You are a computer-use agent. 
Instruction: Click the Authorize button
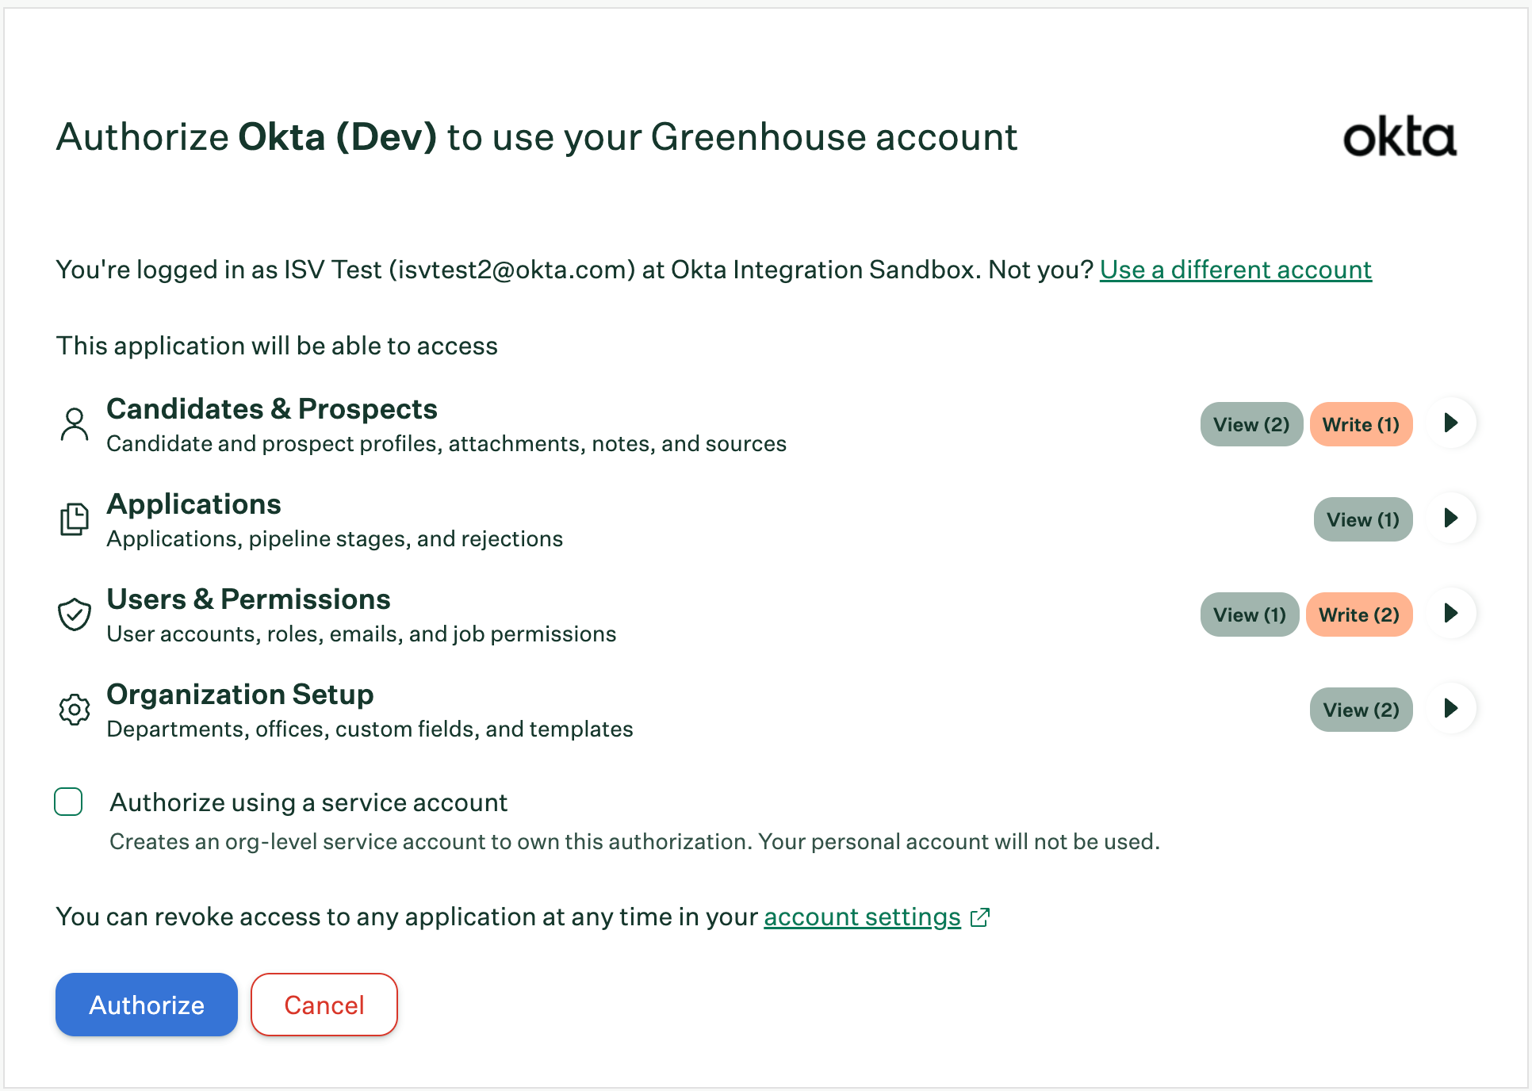(x=147, y=1005)
